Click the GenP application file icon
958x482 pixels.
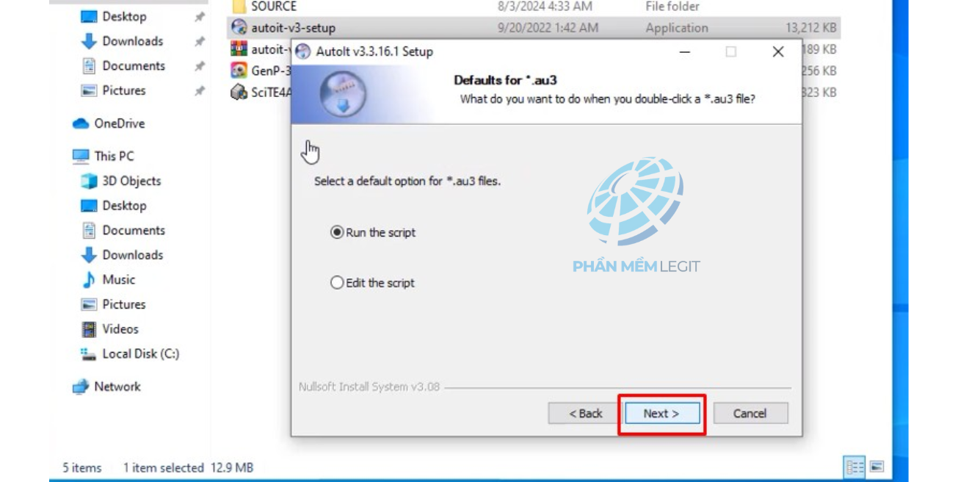click(239, 71)
